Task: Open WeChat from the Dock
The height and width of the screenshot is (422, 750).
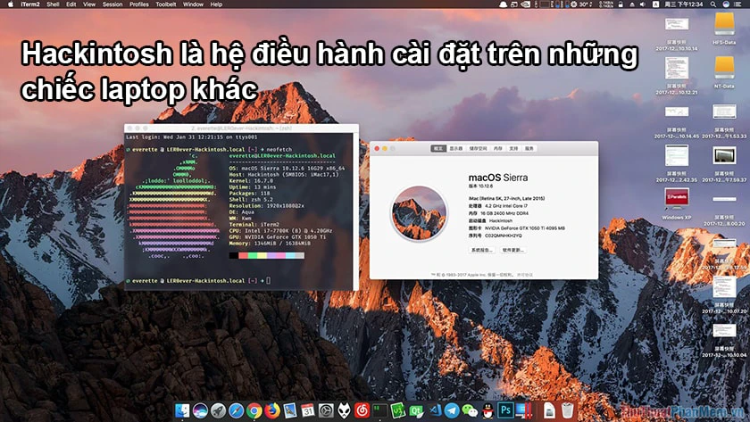Action: pos(471,410)
